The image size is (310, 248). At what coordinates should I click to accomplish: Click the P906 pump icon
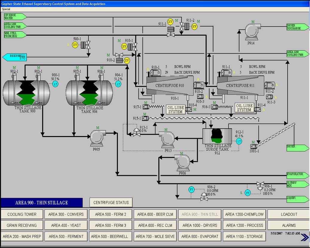point(182,163)
